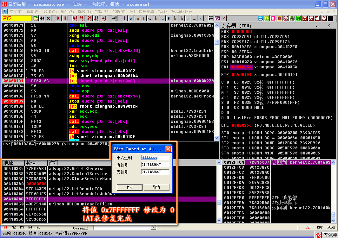
Task: Select NONE stack-follow button
Action: [331, 227]
